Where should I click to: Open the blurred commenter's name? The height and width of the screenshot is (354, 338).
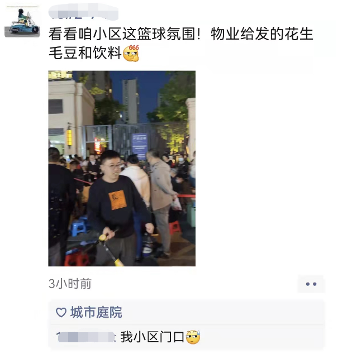pos(85,337)
